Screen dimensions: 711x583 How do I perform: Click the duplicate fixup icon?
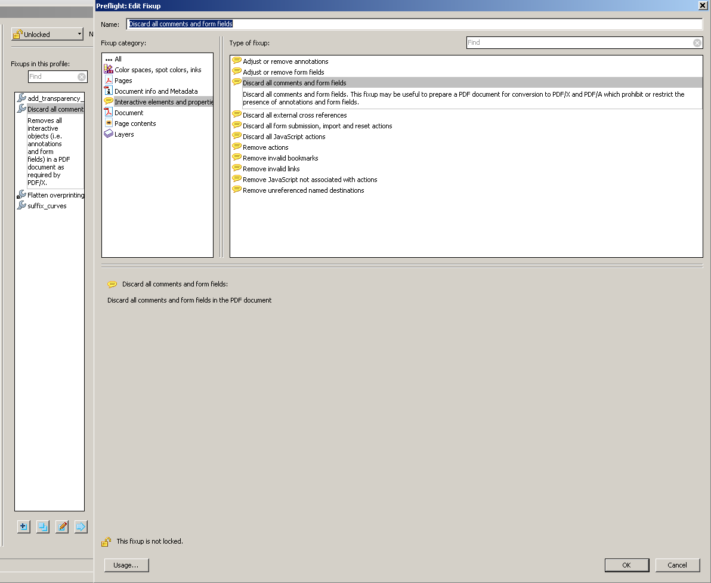click(42, 527)
